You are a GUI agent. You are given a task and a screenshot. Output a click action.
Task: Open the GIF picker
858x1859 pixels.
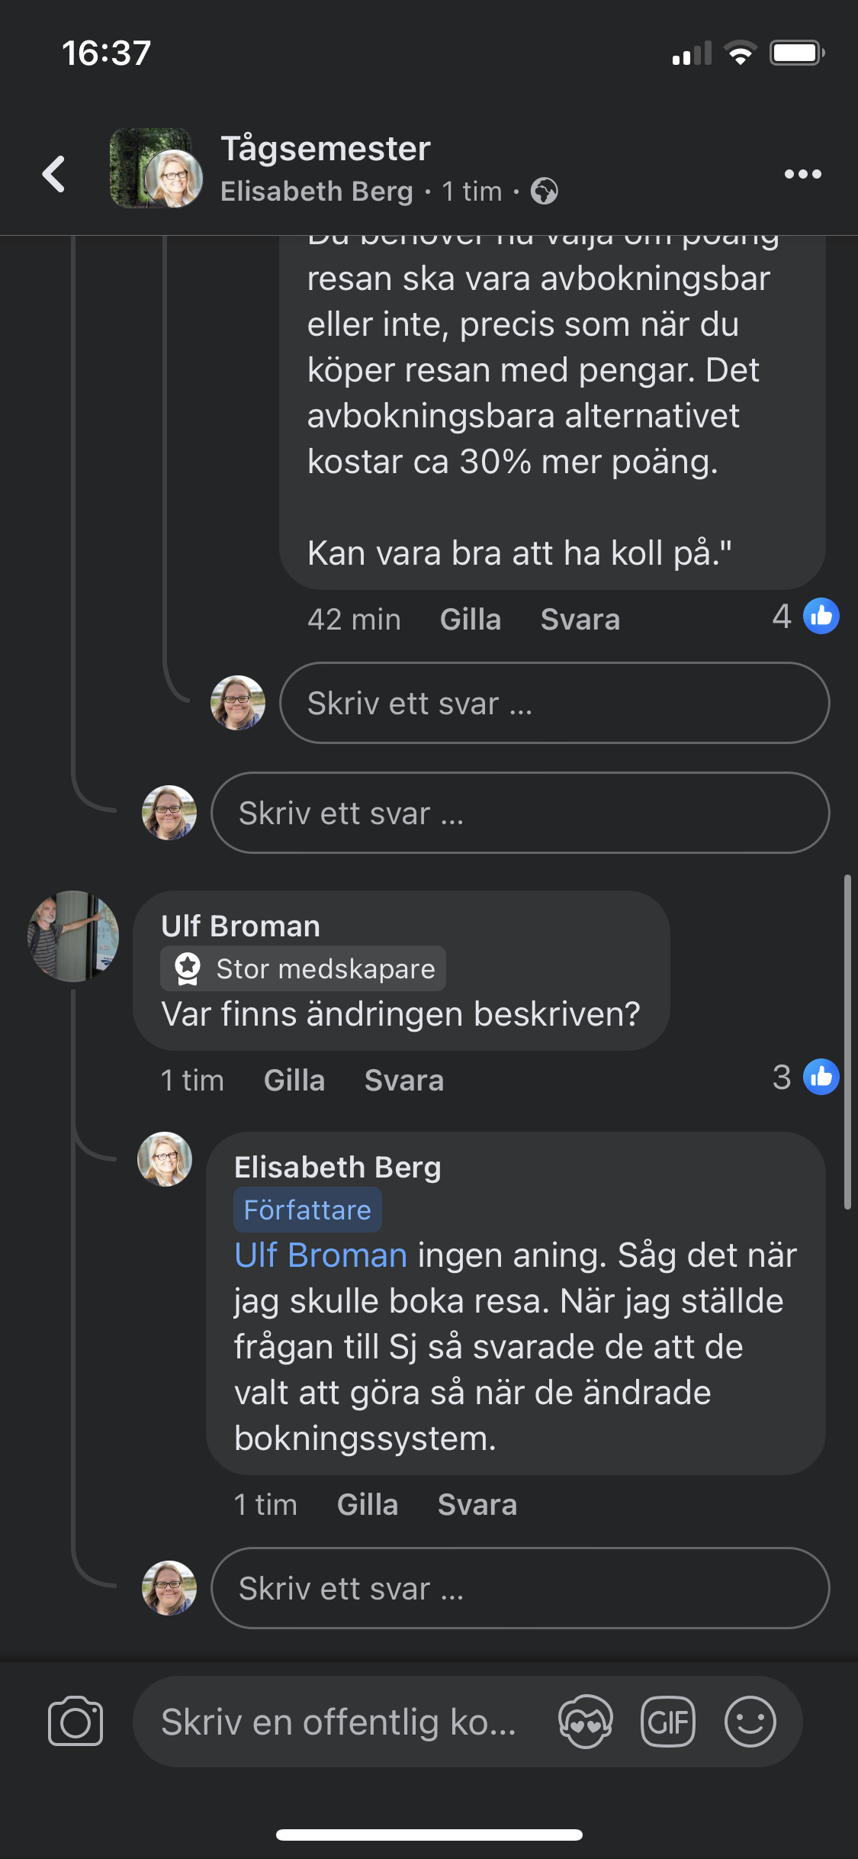click(x=668, y=1722)
